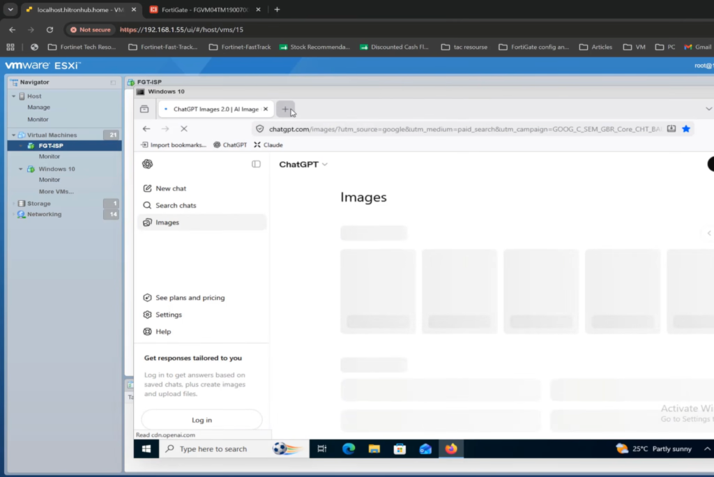Go back in Chrome

13,29
